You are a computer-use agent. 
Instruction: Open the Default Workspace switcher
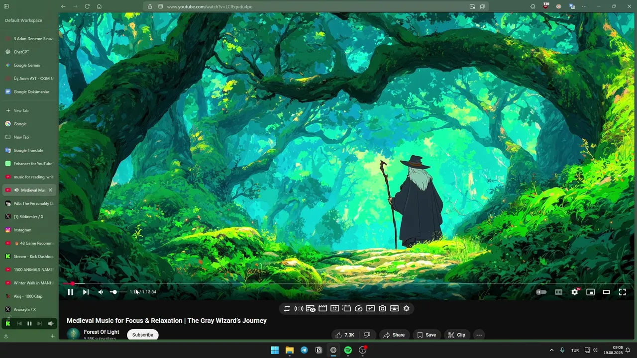point(23,20)
